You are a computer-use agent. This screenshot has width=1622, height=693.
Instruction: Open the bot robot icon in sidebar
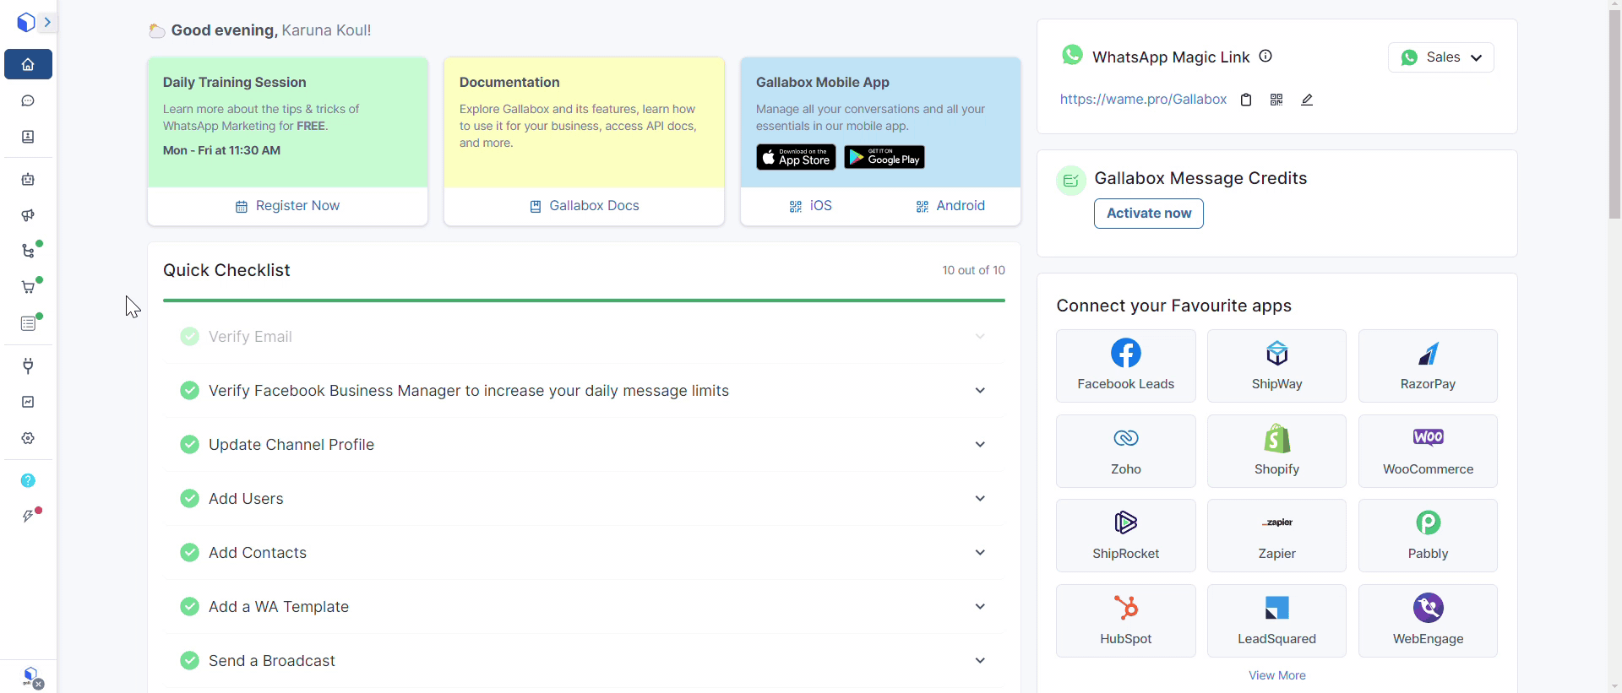(x=28, y=179)
